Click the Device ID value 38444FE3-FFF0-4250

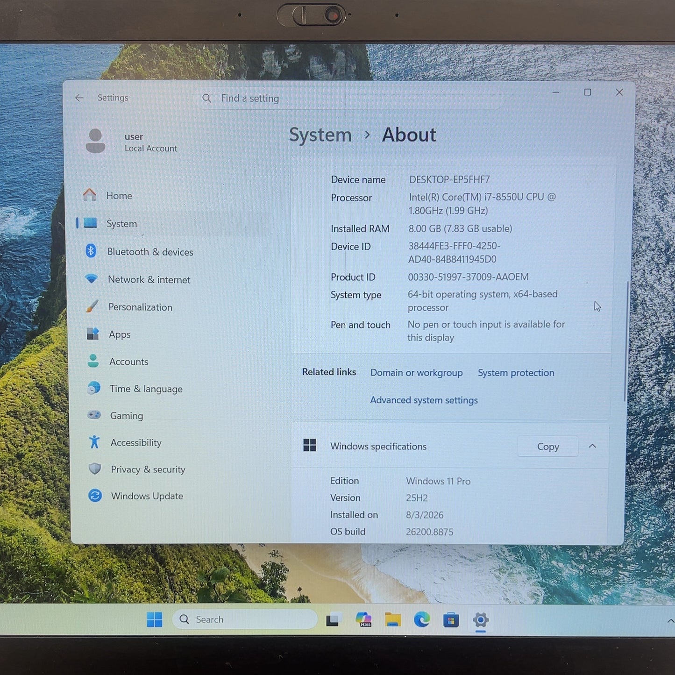454,252
